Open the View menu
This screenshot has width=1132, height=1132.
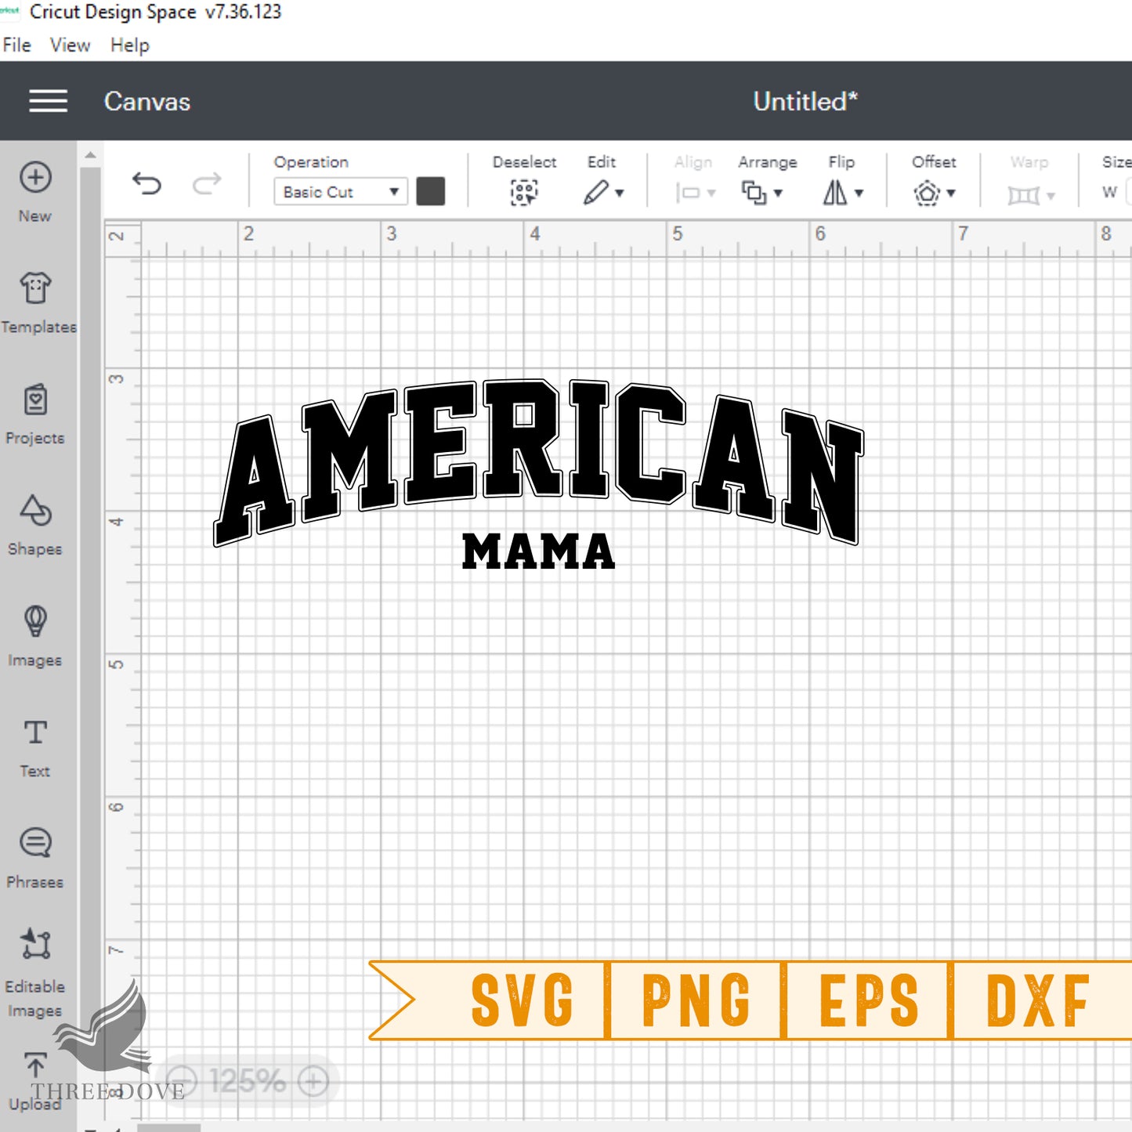tap(71, 45)
